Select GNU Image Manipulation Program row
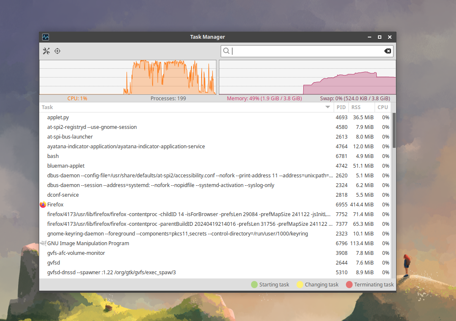This screenshot has height=321, width=456. click(216, 243)
